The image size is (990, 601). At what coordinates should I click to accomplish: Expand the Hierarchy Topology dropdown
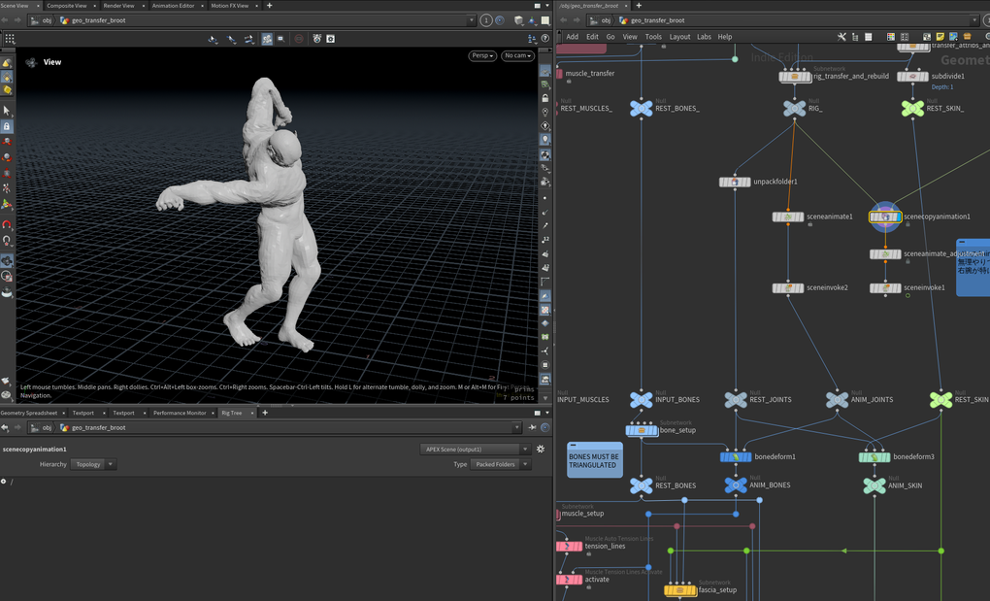(x=93, y=464)
